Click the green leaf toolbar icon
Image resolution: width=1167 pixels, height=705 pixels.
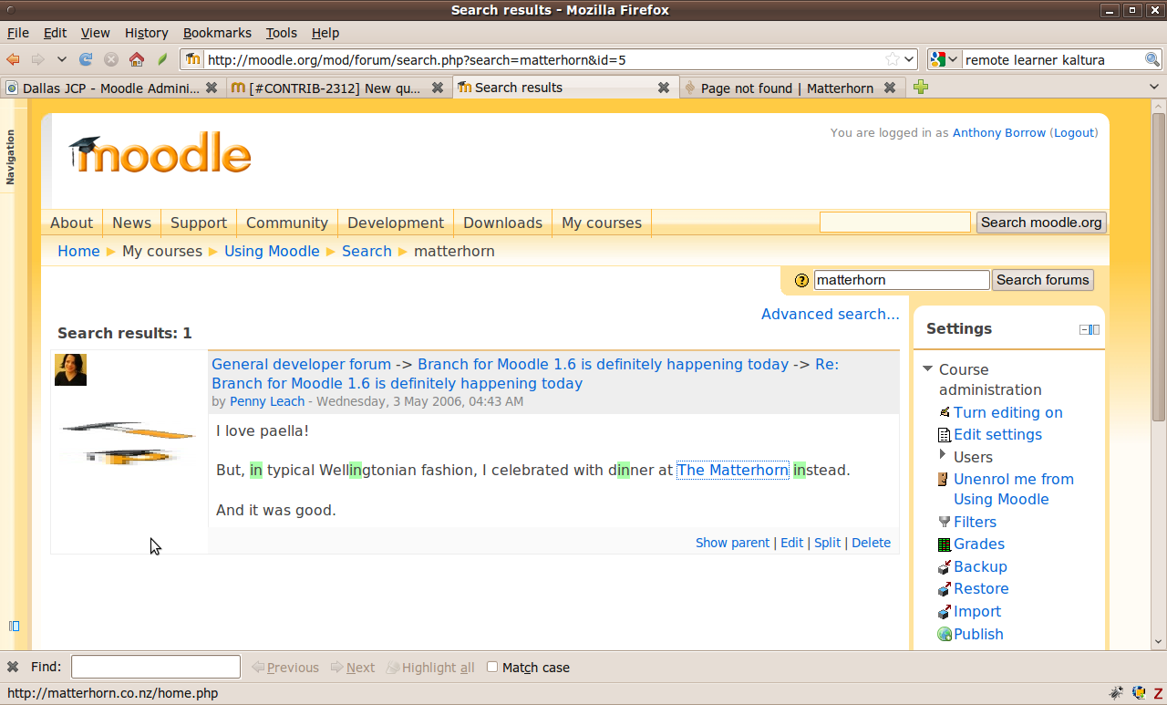162,59
